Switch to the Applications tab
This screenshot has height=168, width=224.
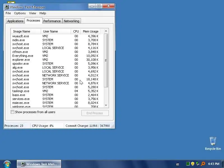click(15, 21)
